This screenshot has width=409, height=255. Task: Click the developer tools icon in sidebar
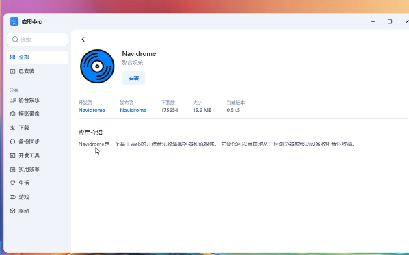pos(12,155)
